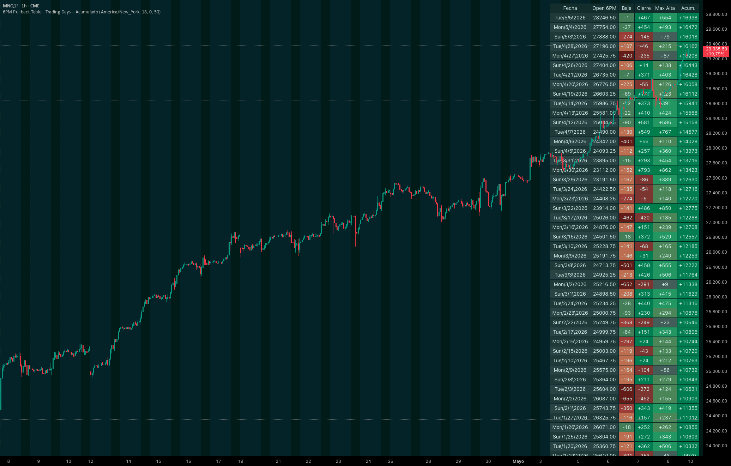Select the Tue/5/5\2026 date cell
This screenshot has width=731, height=466.
click(570, 18)
